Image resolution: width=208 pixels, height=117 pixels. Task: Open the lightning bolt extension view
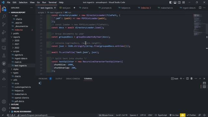coord(4,71)
